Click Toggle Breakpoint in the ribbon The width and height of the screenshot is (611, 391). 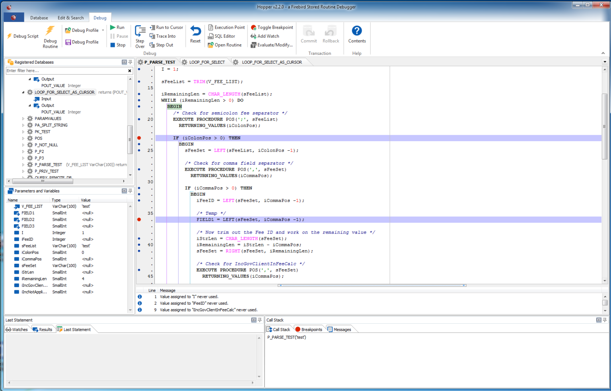(x=272, y=27)
